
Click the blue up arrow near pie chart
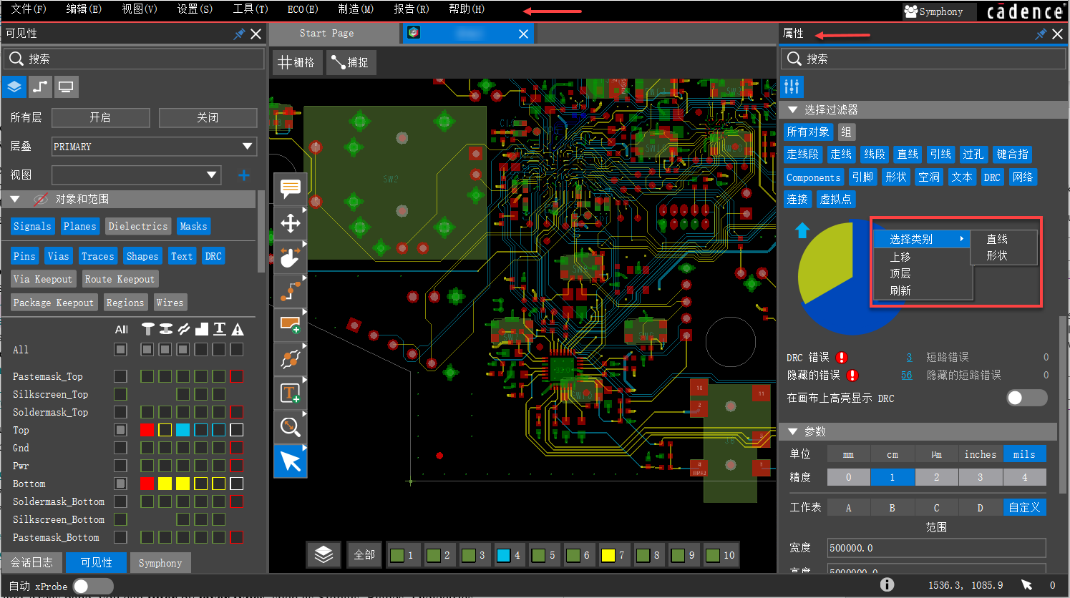pyautogui.click(x=802, y=230)
